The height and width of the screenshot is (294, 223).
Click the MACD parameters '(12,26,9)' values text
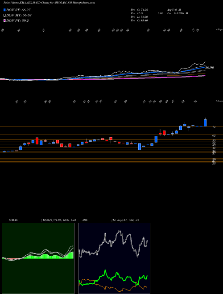pyautogui.click(x=58, y=220)
